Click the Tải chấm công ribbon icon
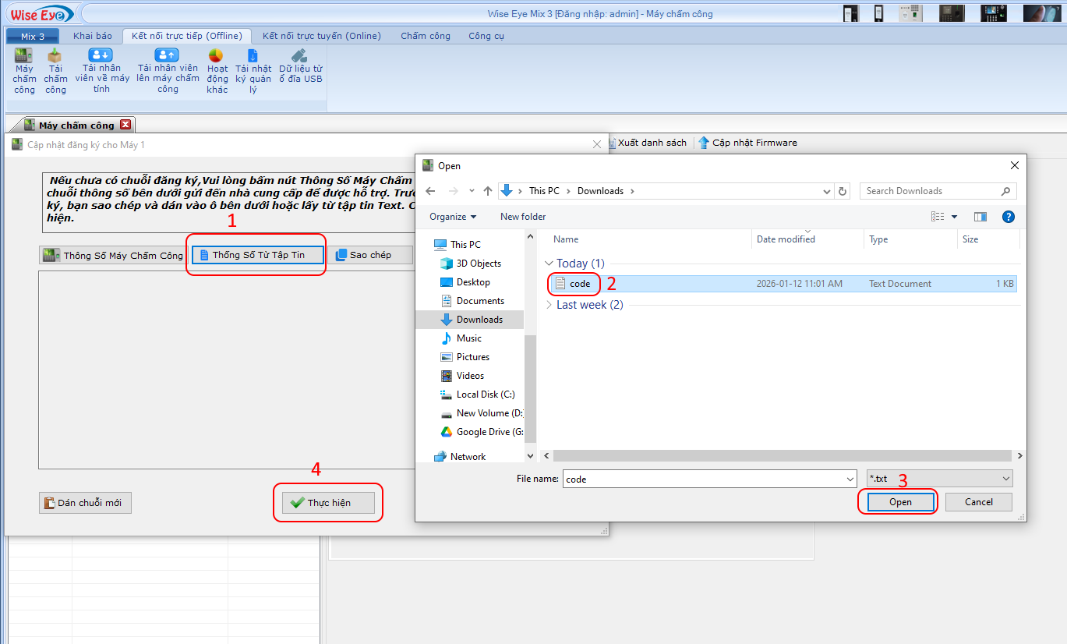 [55, 57]
